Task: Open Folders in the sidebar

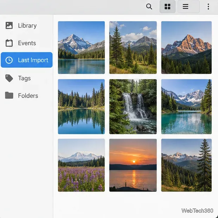Action: 27,96
